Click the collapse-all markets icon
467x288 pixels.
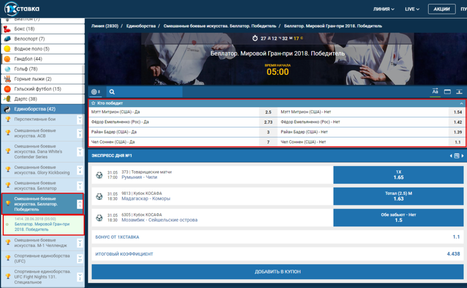pos(459,92)
